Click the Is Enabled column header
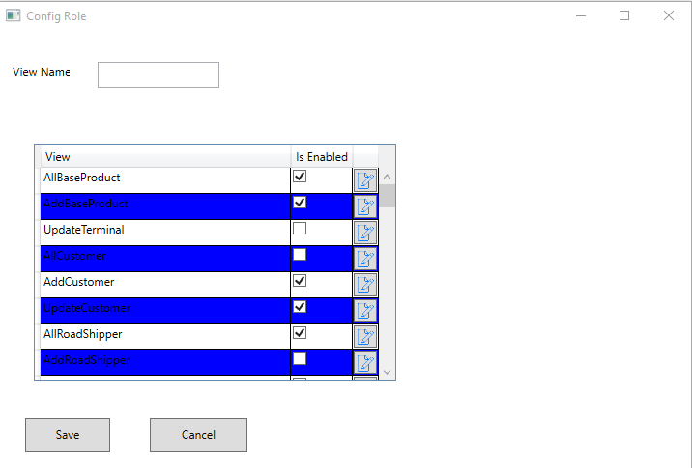The height and width of the screenshot is (468, 692). click(x=321, y=156)
